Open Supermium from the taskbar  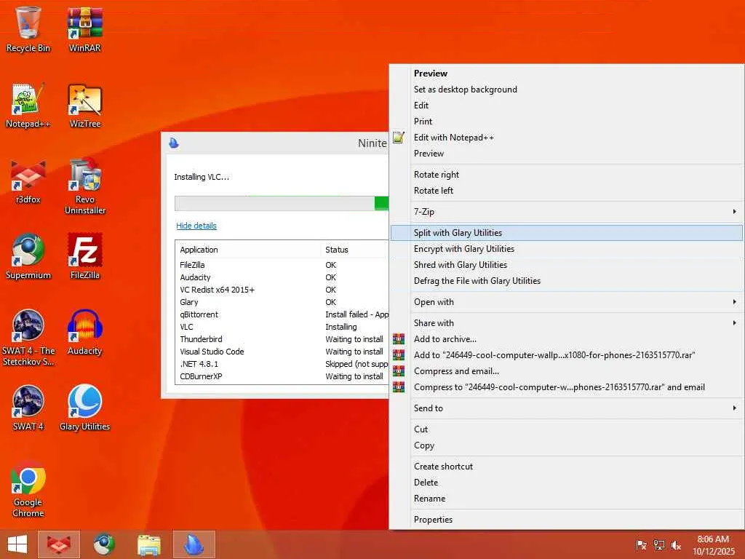103,544
